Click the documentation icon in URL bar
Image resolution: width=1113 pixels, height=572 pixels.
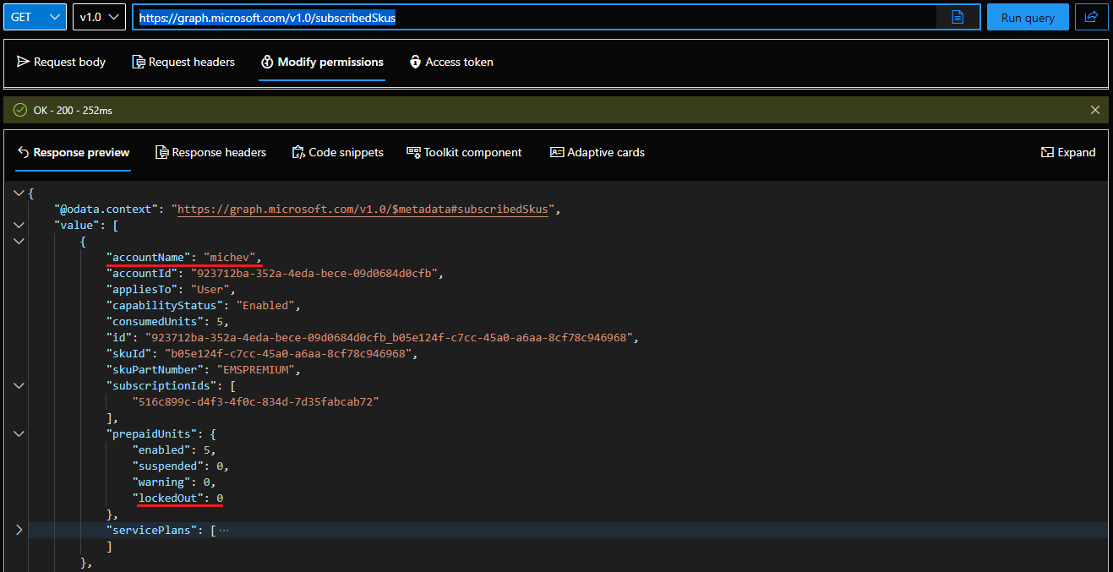tap(958, 17)
